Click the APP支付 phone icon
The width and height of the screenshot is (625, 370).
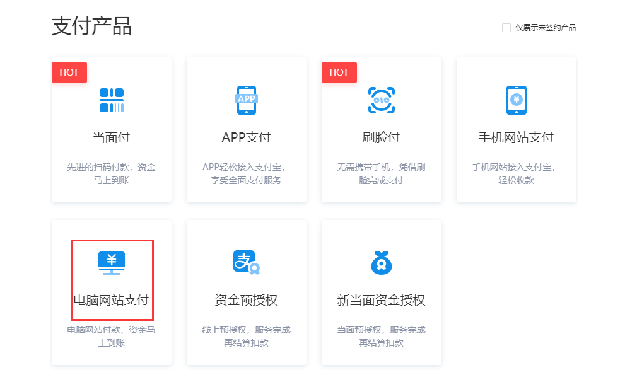click(x=246, y=100)
